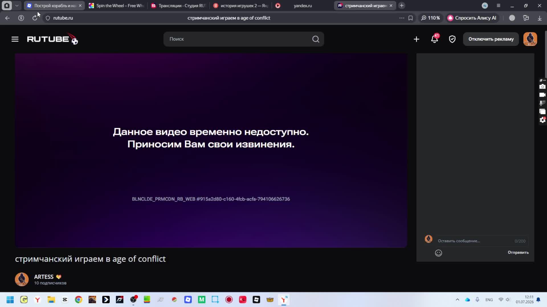The image size is (547, 307).
Task: Open the ARTESS channel name link
Action: [44, 277]
